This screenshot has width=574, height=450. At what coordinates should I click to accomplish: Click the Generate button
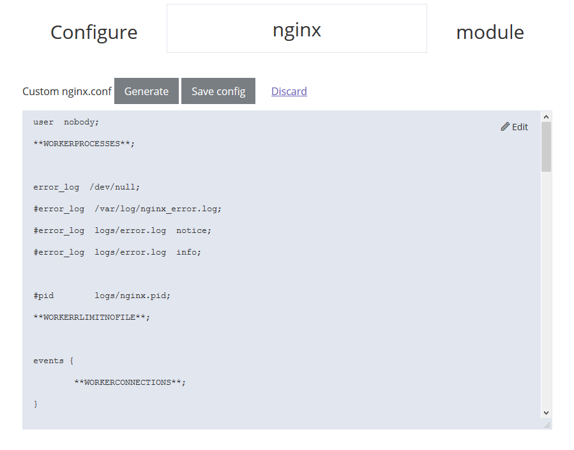pos(146,91)
